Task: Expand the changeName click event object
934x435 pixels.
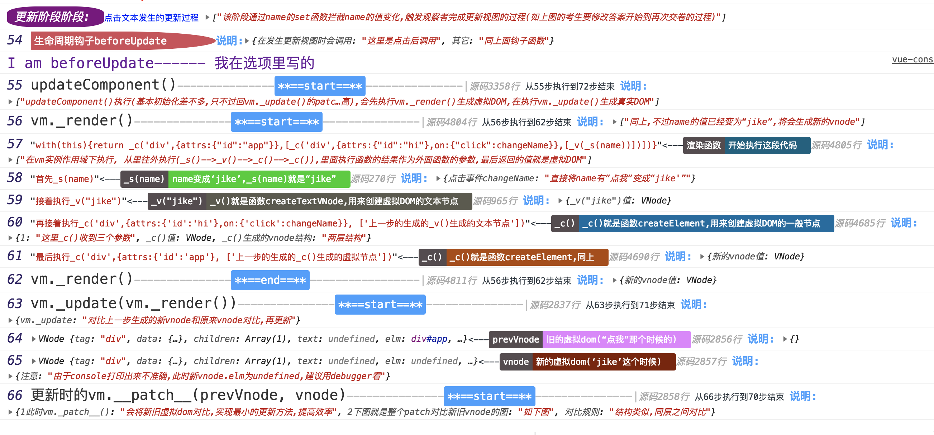Action: coord(438,178)
